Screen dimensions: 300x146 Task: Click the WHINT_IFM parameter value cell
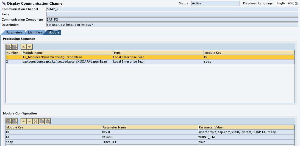click(x=246, y=137)
